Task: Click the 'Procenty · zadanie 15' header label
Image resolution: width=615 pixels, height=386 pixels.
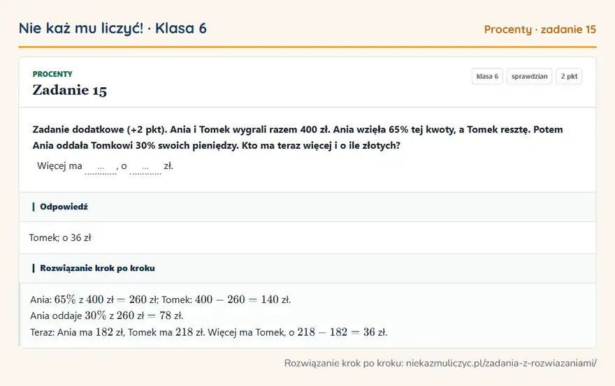Action: click(540, 29)
